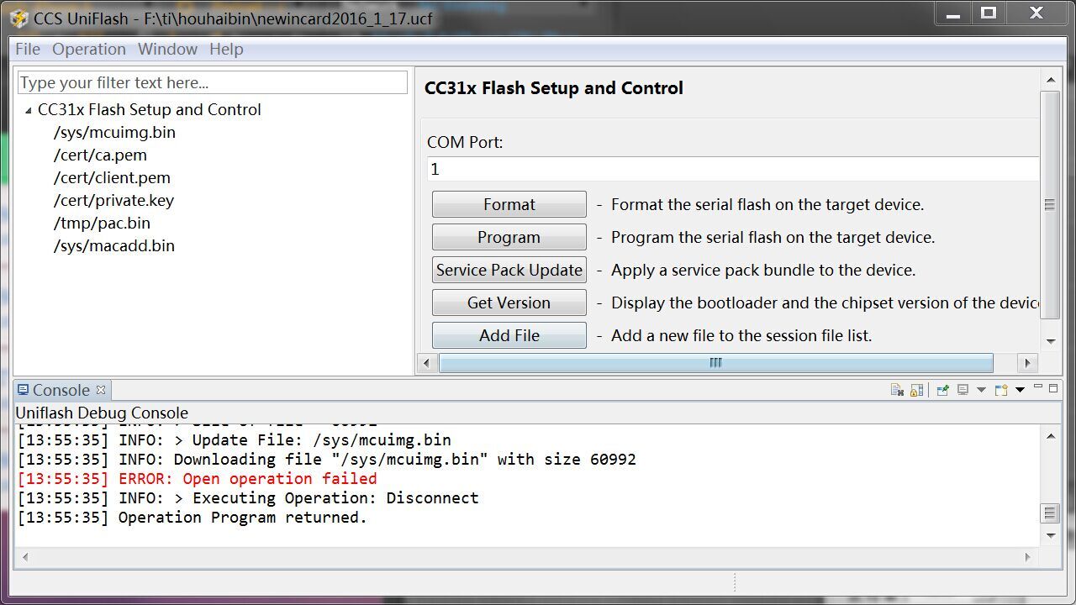1076x605 pixels.
Task: Click the filter text input field
Action: click(213, 82)
